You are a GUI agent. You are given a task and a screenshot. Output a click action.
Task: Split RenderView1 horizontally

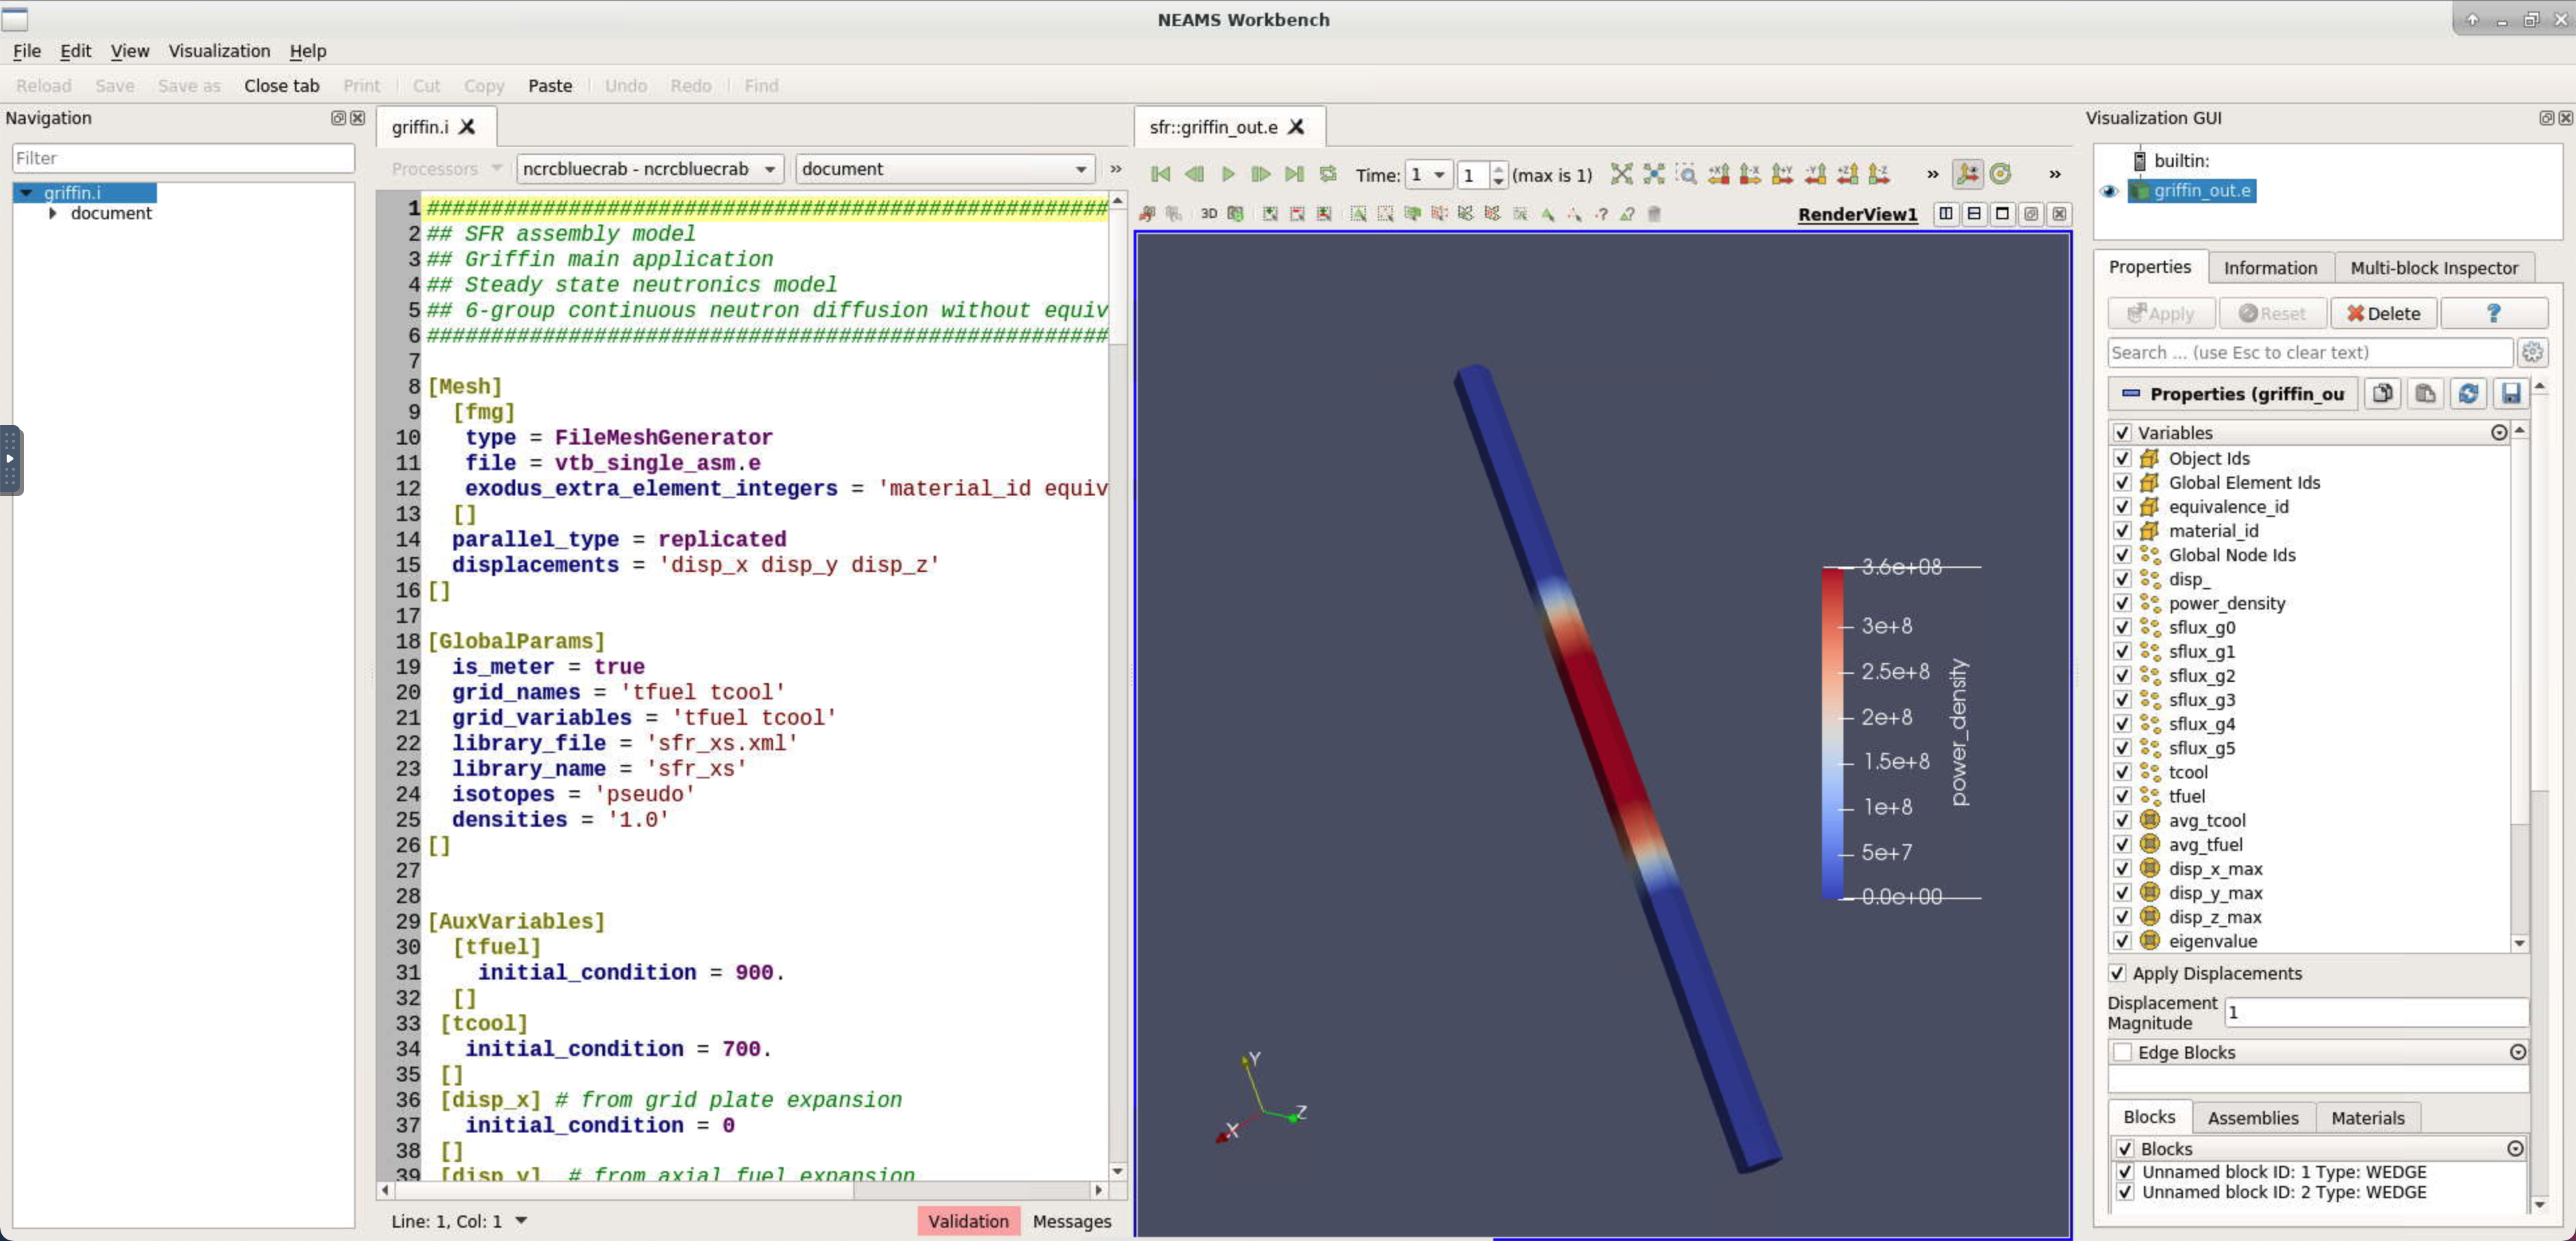pyautogui.click(x=1945, y=214)
